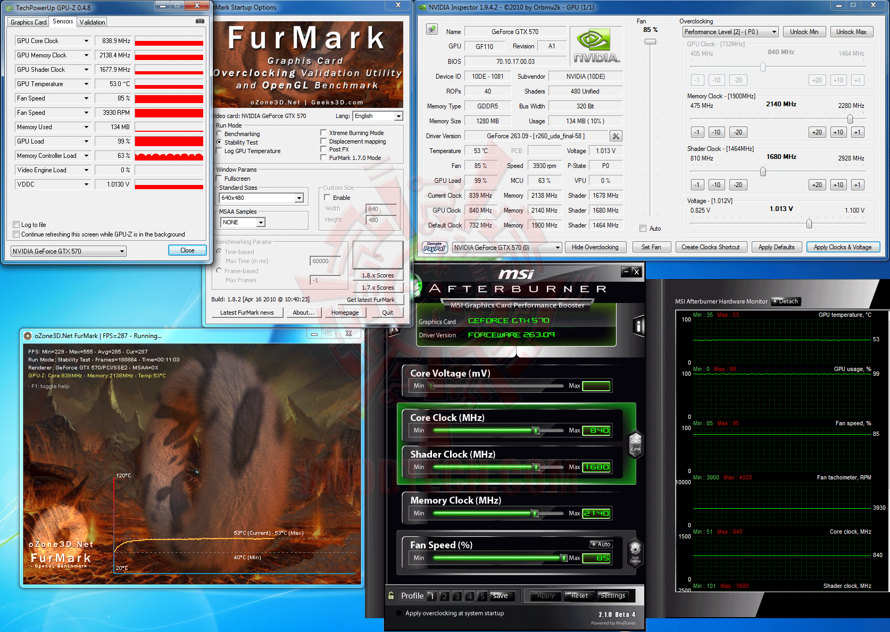Select Afterburner profile slot 1
Screen dimensions: 890x632
(432, 596)
